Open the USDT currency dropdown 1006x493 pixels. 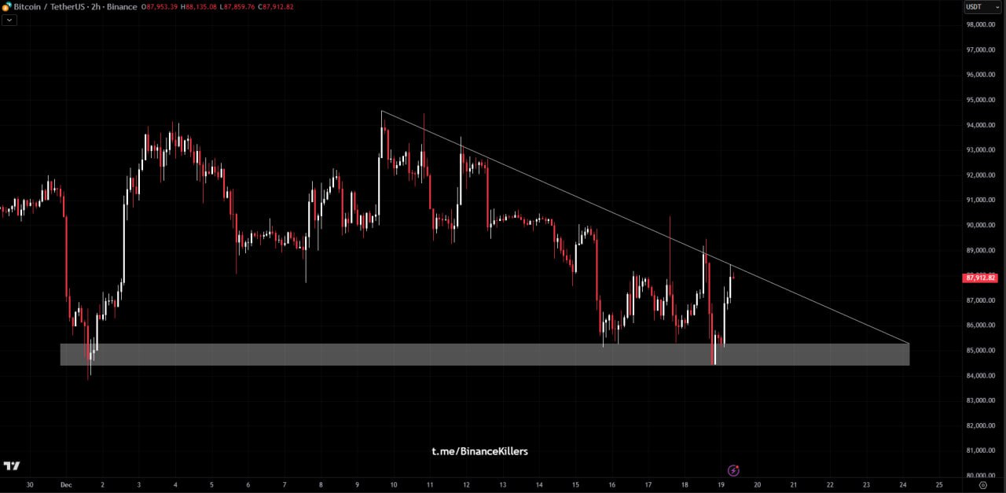(982, 7)
